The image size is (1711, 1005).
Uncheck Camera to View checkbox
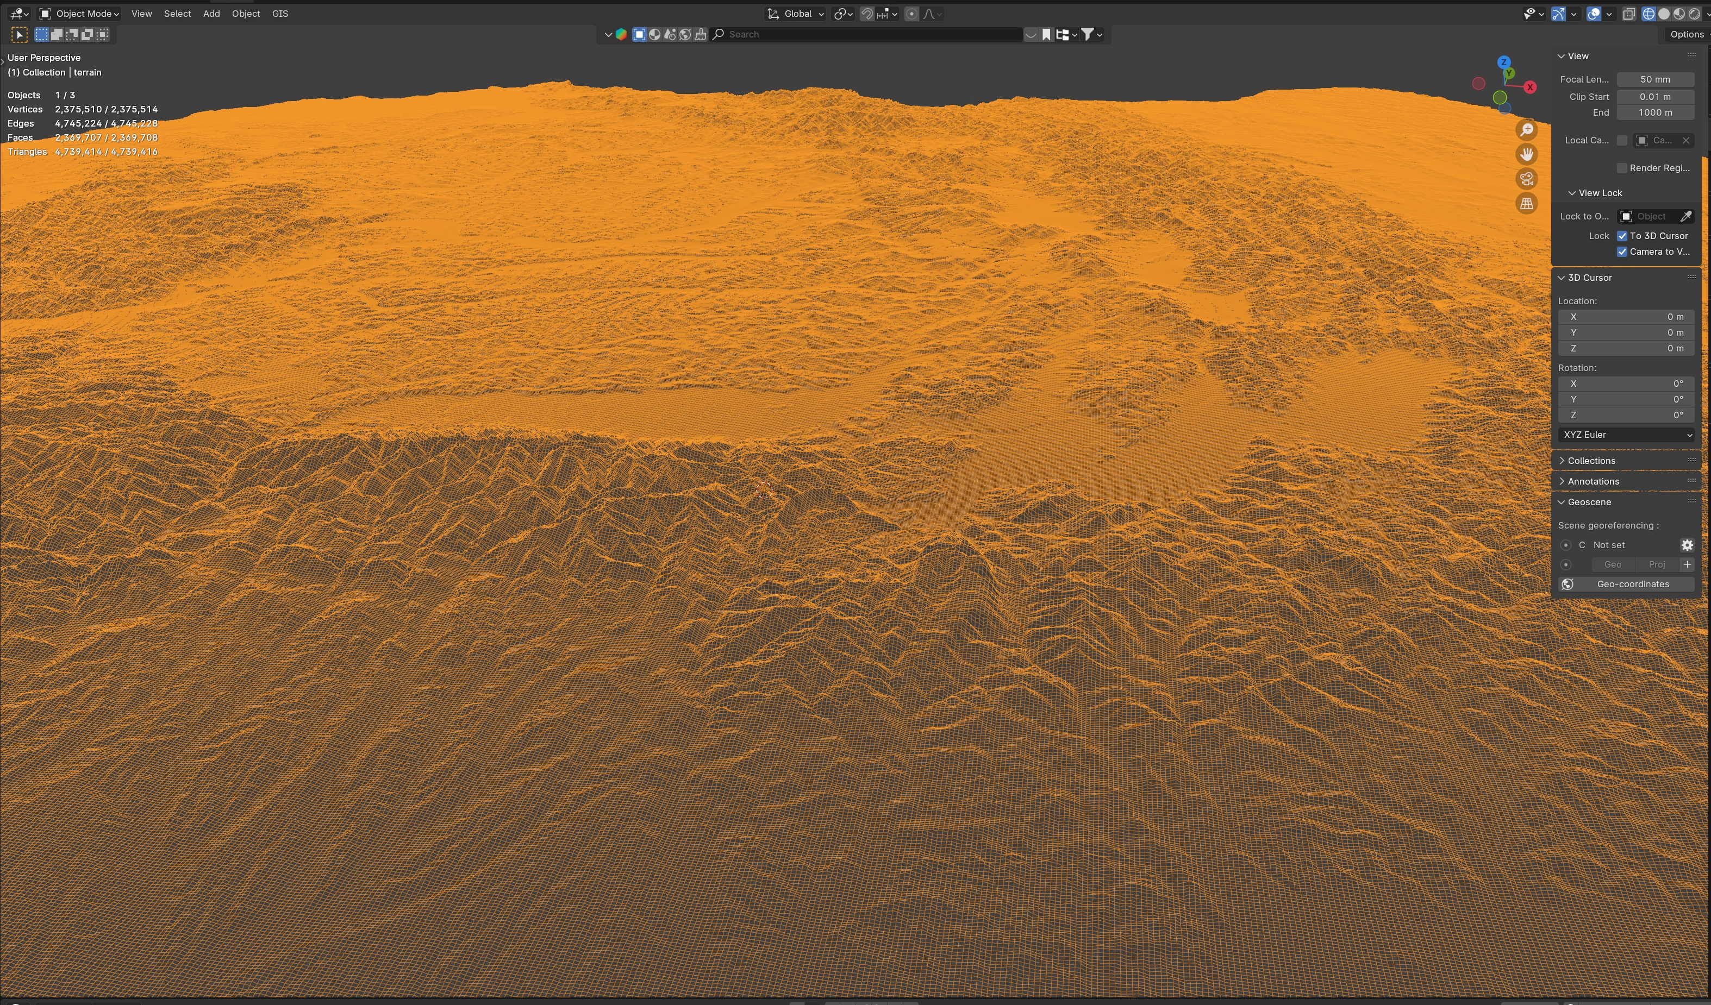(1622, 252)
